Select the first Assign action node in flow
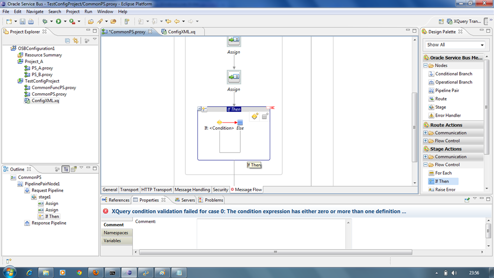Viewport: 494px width, 278px height. (233, 41)
